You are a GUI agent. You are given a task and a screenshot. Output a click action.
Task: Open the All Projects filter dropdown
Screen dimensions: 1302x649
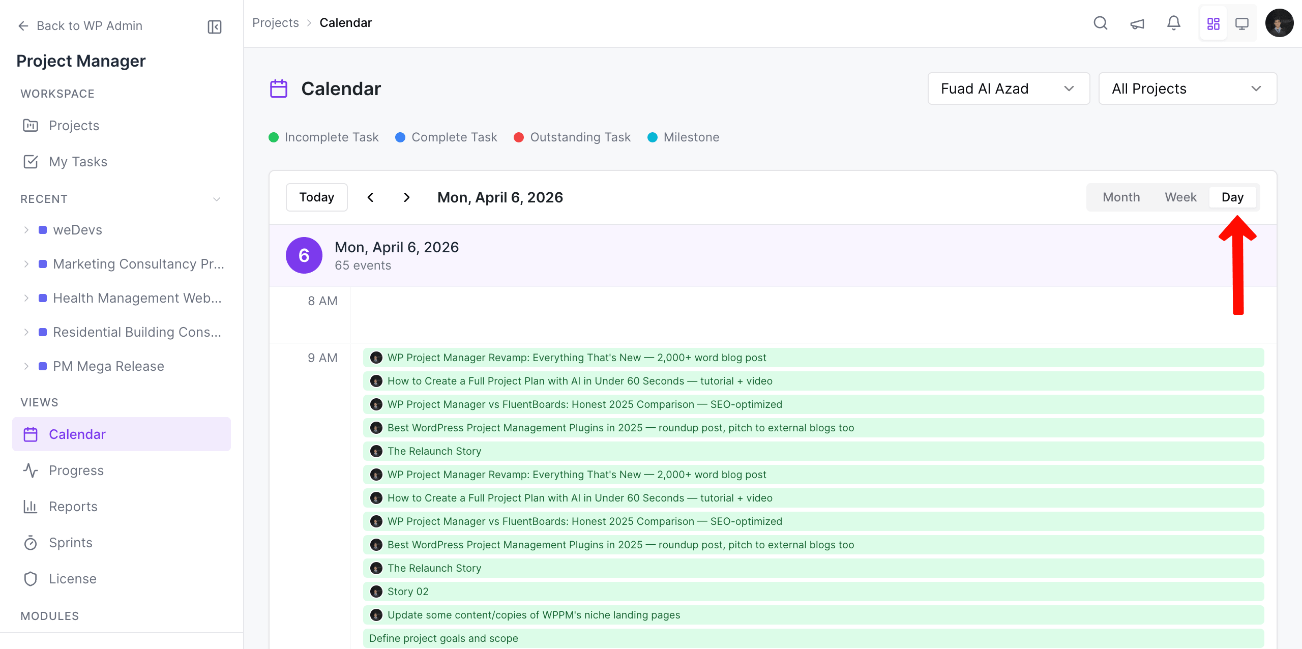tap(1187, 88)
